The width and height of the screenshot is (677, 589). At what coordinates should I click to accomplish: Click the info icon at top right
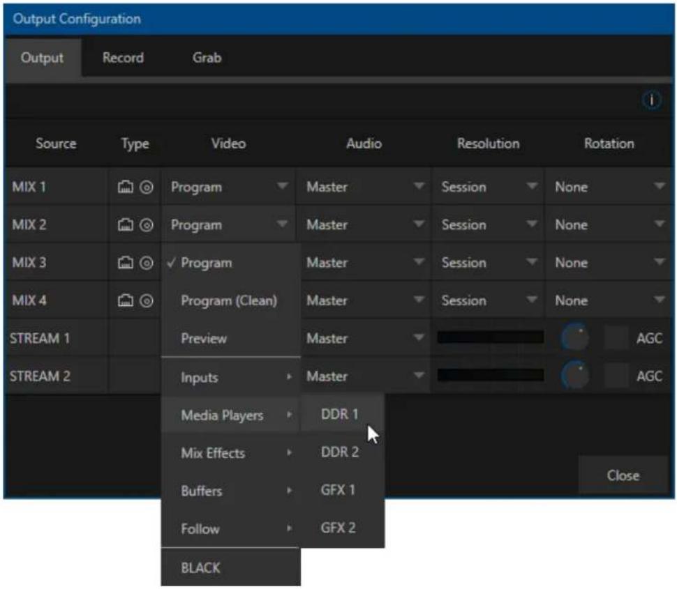click(651, 100)
